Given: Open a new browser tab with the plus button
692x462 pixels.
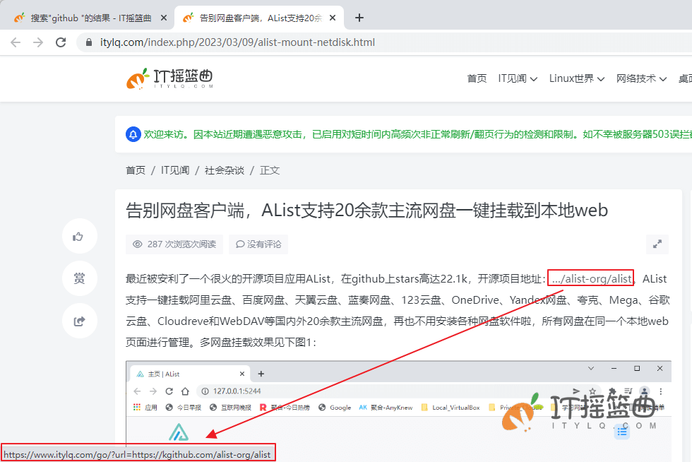Looking at the screenshot, I should (360, 17).
